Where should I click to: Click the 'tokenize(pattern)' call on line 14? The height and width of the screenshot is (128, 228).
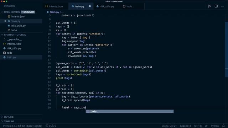[86, 49]
